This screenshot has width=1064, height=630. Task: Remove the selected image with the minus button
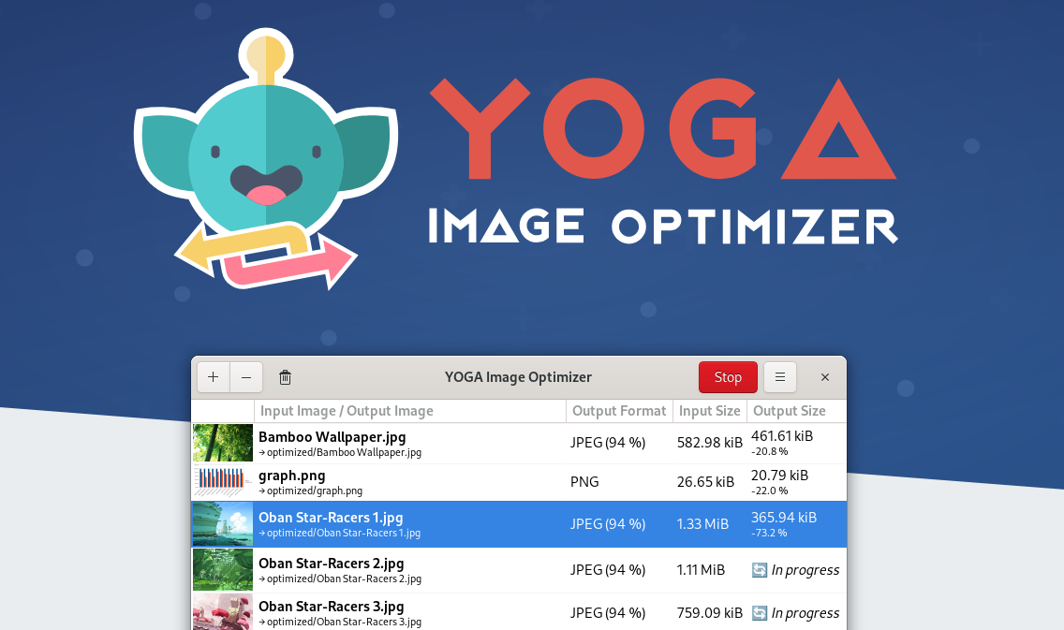coord(246,377)
